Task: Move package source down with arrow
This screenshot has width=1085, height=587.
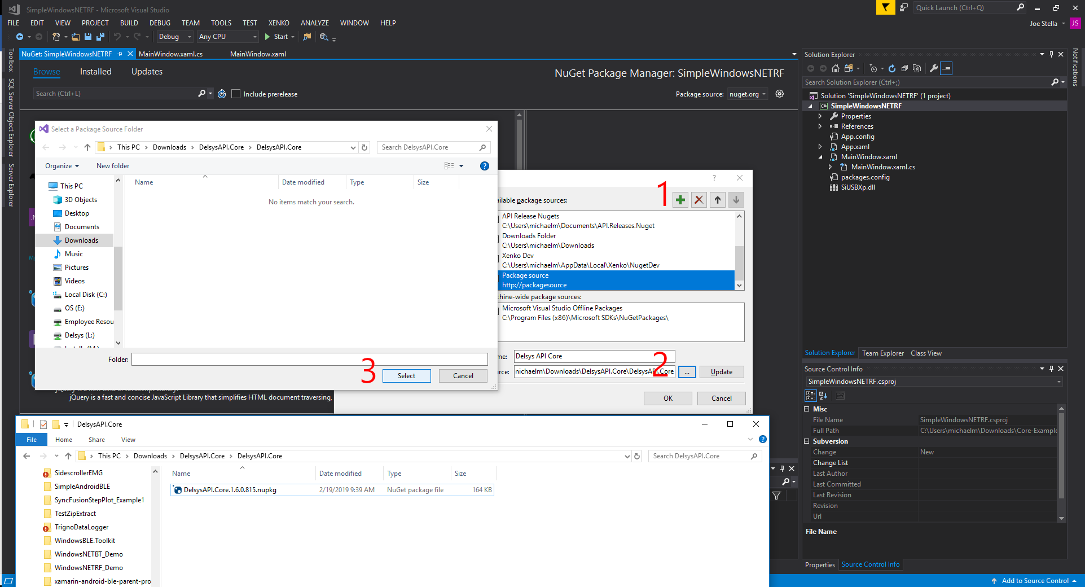Action: tap(736, 199)
